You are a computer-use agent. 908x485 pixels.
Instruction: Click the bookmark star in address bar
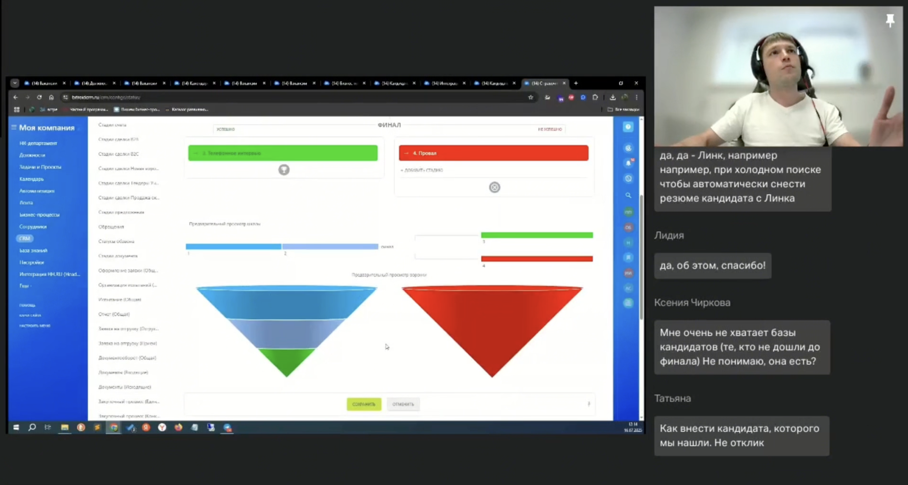[x=530, y=97]
